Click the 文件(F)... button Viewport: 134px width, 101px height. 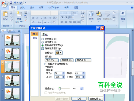[x=52, y=60]
